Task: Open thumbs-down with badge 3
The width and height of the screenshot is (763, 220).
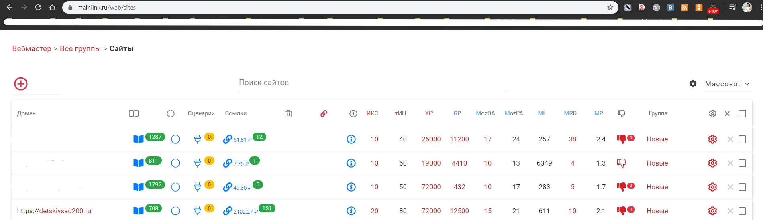Action: (x=621, y=187)
